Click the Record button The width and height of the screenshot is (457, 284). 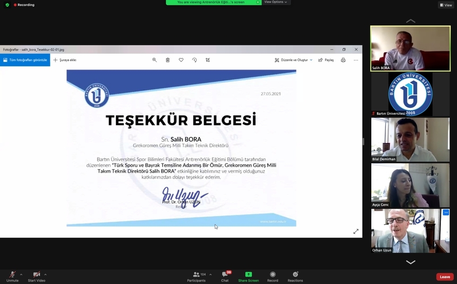click(x=273, y=276)
